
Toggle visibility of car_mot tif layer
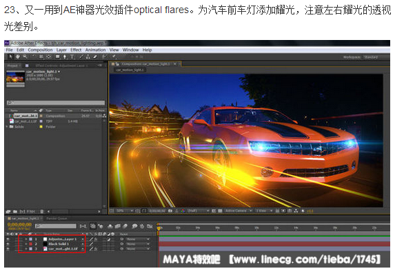(x=8, y=249)
